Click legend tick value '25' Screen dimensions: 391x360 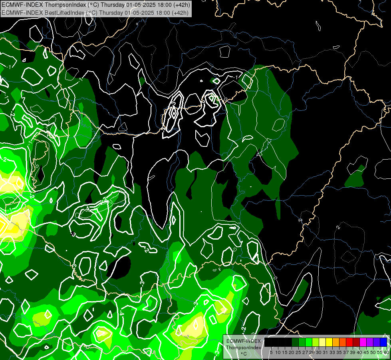pos(298,352)
